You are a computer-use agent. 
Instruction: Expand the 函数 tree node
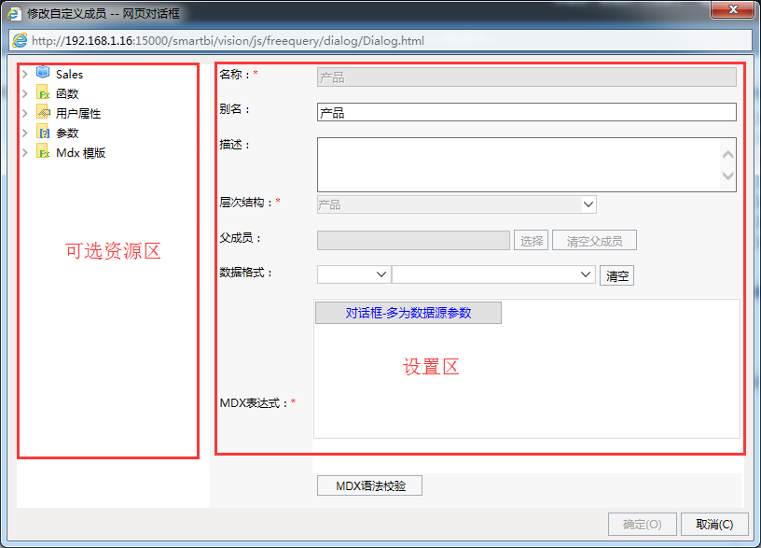click(25, 93)
